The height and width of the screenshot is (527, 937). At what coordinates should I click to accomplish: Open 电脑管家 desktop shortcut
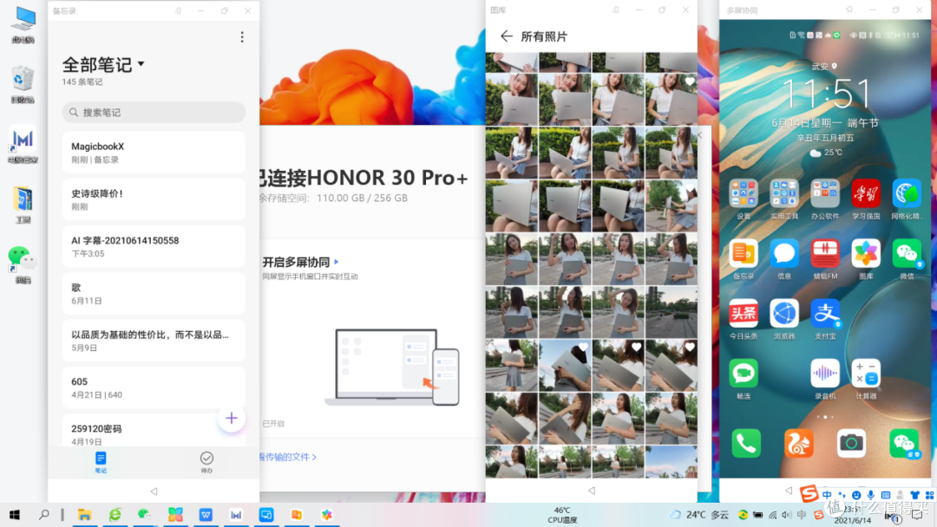pos(23,145)
